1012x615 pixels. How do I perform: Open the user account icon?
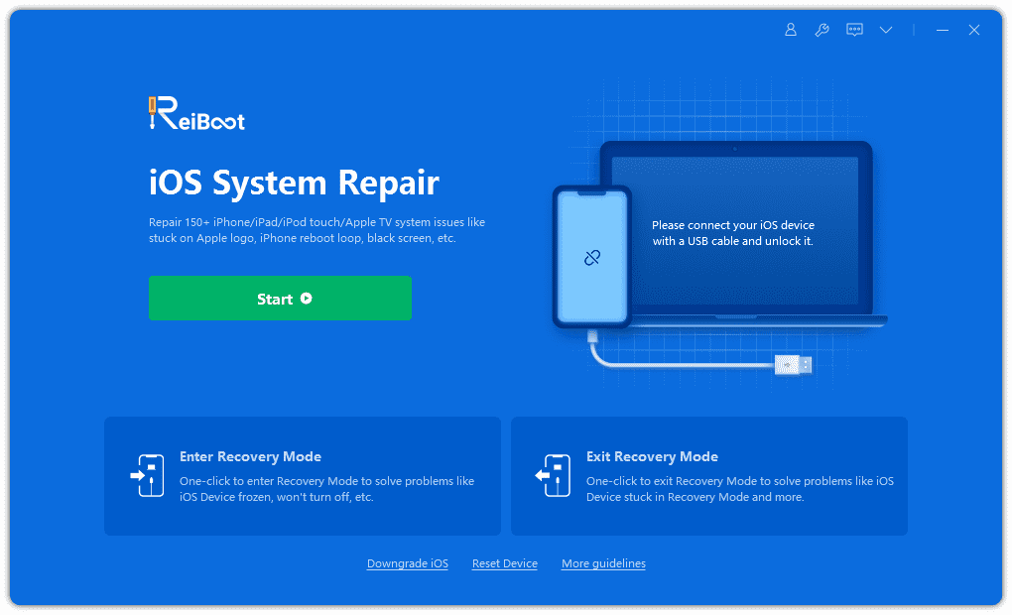790,30
